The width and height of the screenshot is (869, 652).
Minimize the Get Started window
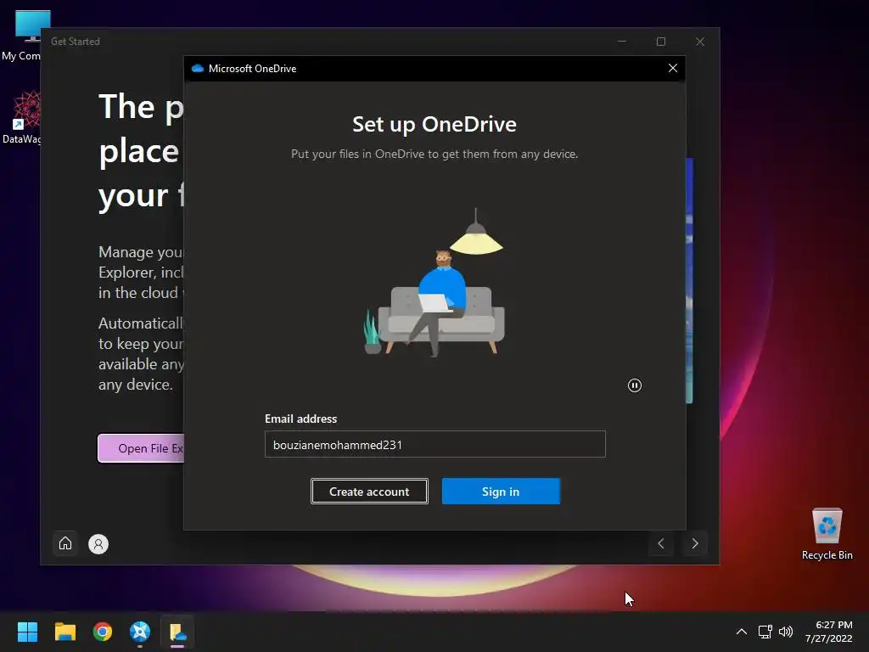(x=622, y=42)
